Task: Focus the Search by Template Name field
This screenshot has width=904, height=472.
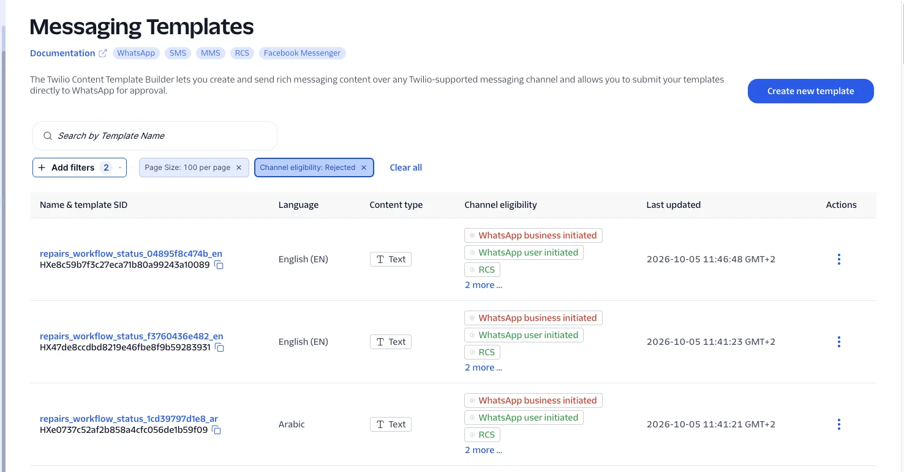Action: tap(155, 136)
